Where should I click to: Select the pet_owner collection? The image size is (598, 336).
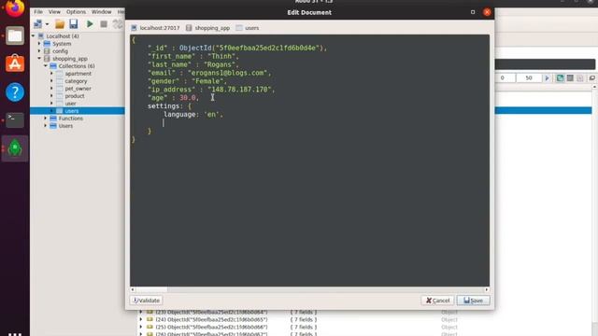tap(78, 89)
